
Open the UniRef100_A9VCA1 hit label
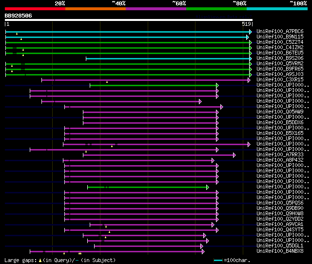[280, 225]
